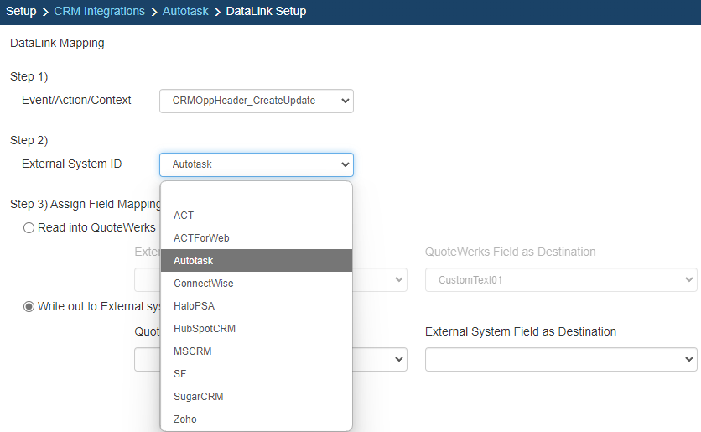Pick SF from the system options

180,374
